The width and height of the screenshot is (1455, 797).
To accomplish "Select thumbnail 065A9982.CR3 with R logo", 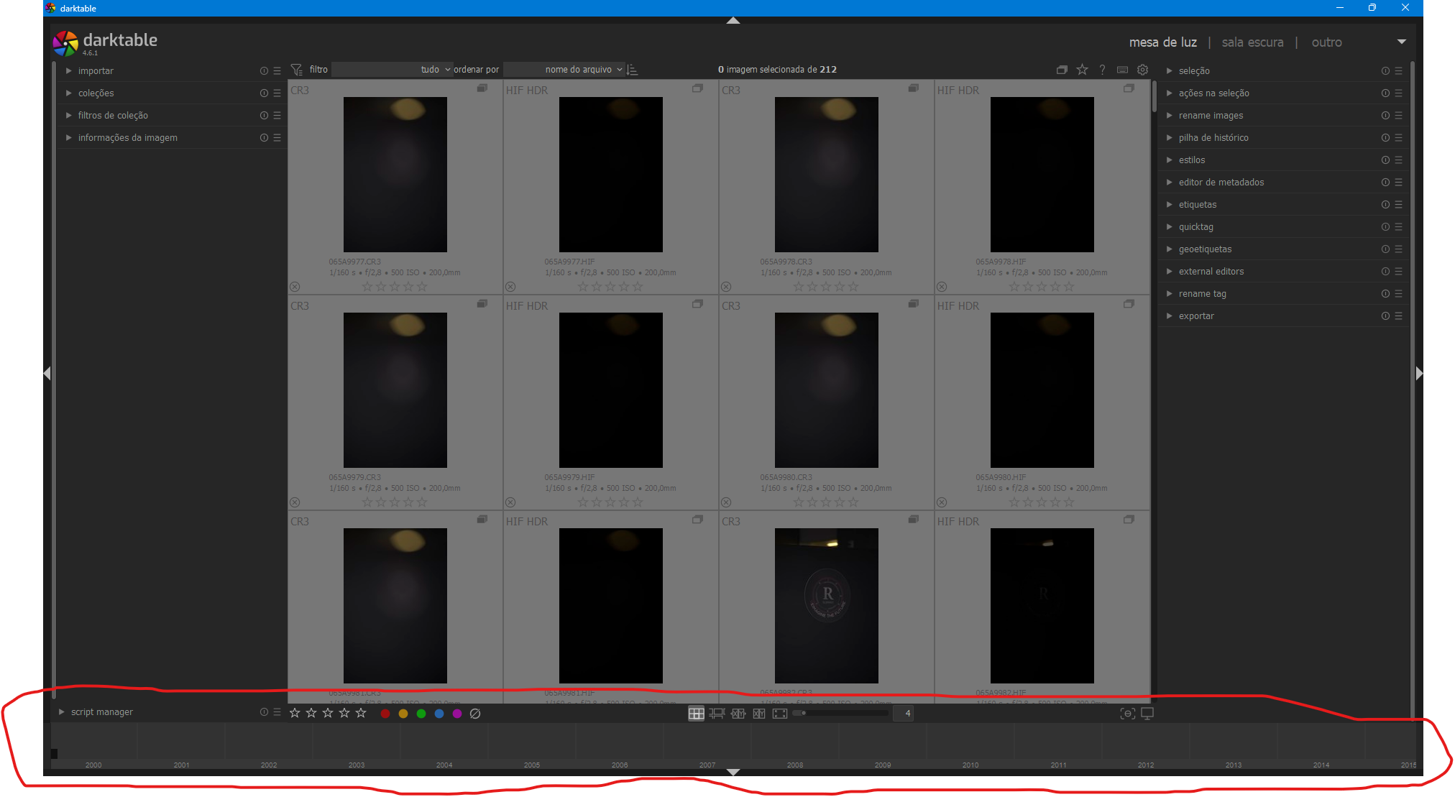I will [x=826, y=605].
